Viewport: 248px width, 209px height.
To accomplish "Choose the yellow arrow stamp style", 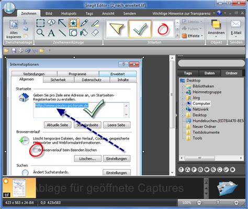I will [117, 29].
